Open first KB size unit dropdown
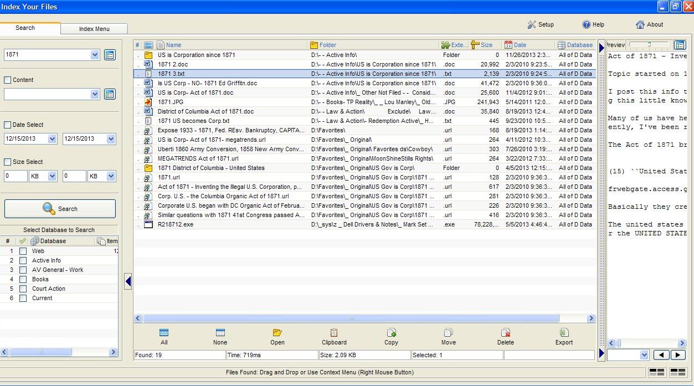The image size is (694, 386). click(x=52, y=176)
